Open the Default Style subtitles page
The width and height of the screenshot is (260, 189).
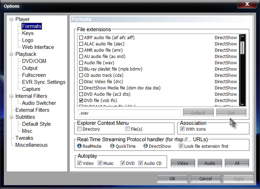pyautogui.click(x=36, y=124)
